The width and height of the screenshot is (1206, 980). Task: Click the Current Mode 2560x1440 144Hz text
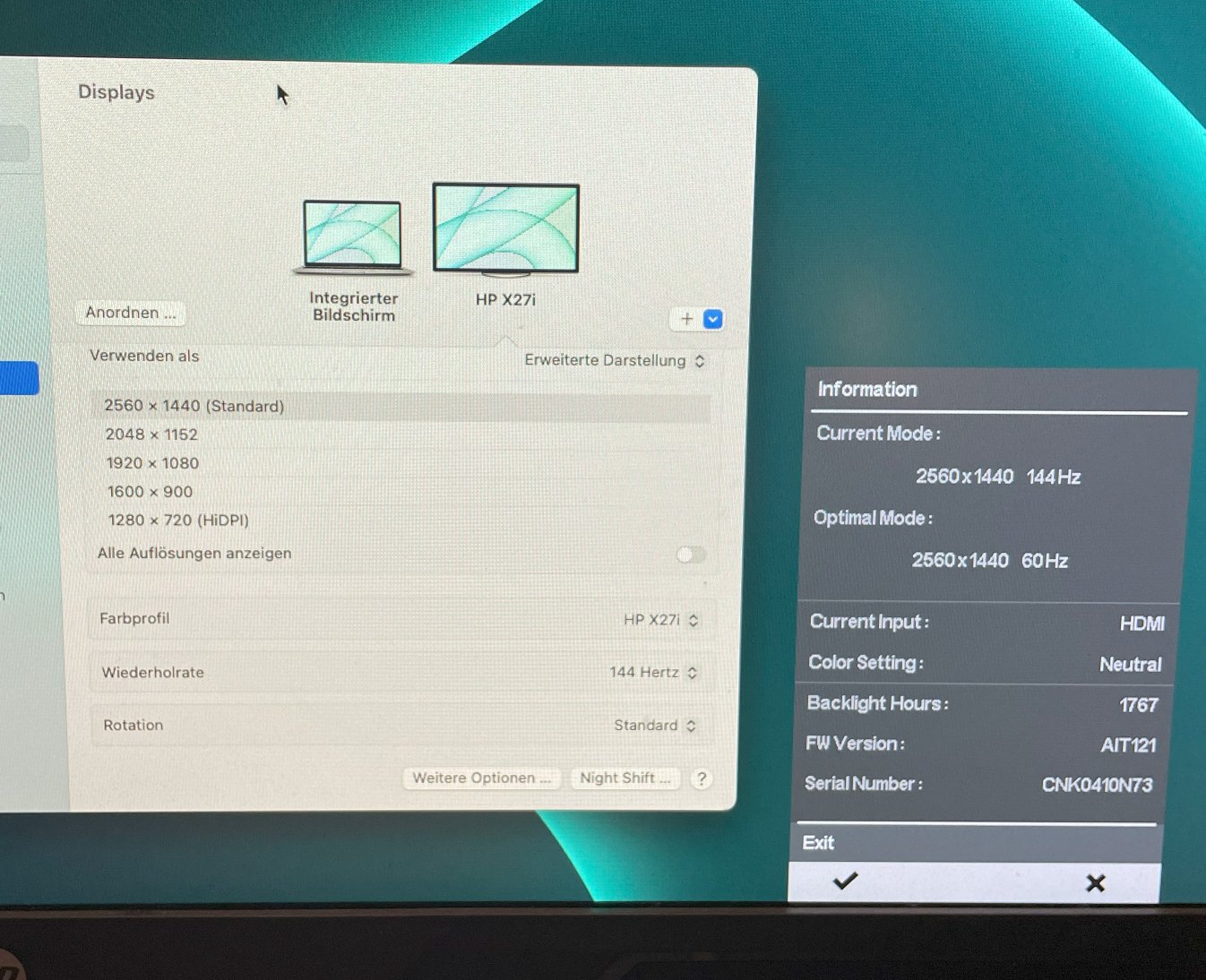click(998, 477)
